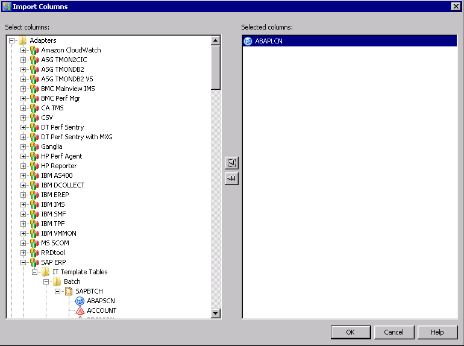464x346 pixels.
Task: Click the scroll down arrow in the tree
Action: pyautogui.click(x=216, y=313)
